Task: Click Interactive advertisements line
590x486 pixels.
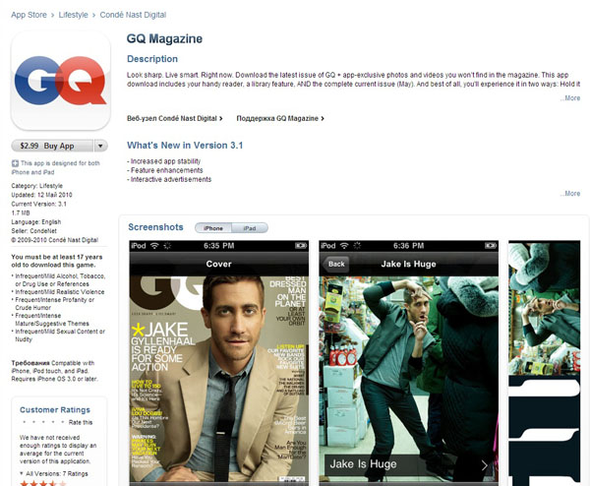Action: [169, 179]
